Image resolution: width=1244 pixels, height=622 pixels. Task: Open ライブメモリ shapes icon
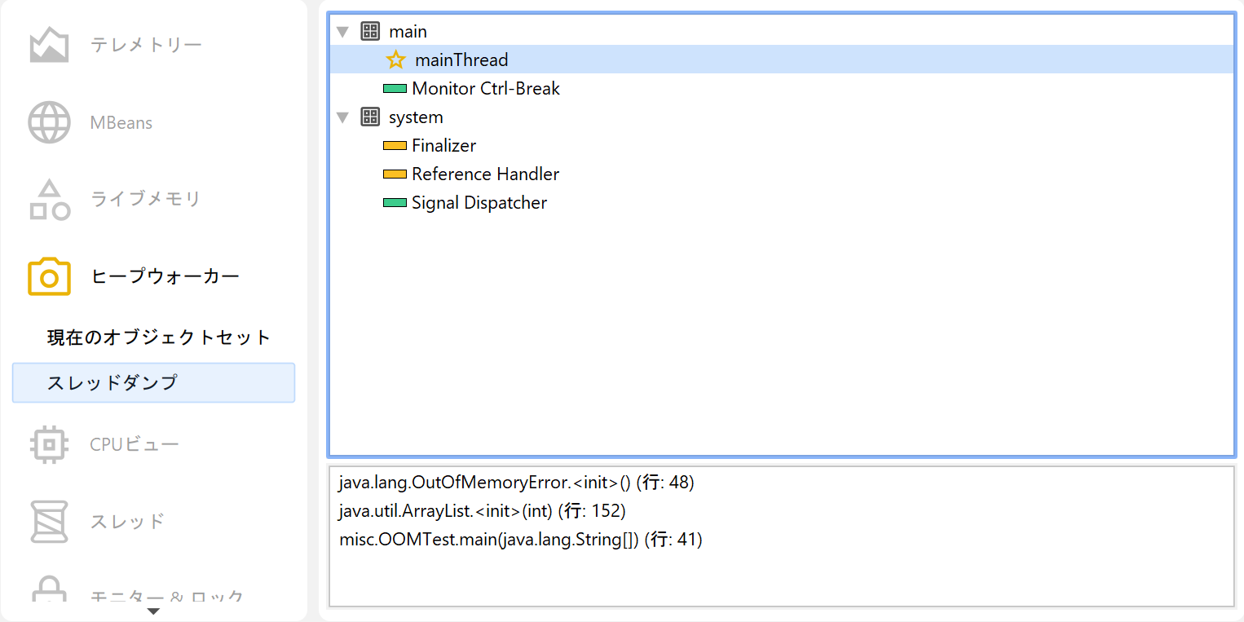49,200
